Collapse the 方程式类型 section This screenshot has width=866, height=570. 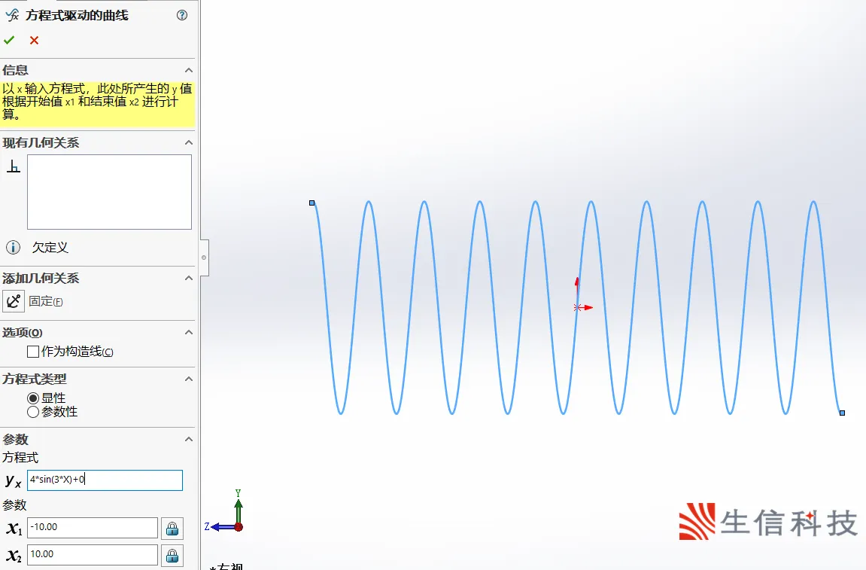(x=188, y=379)
